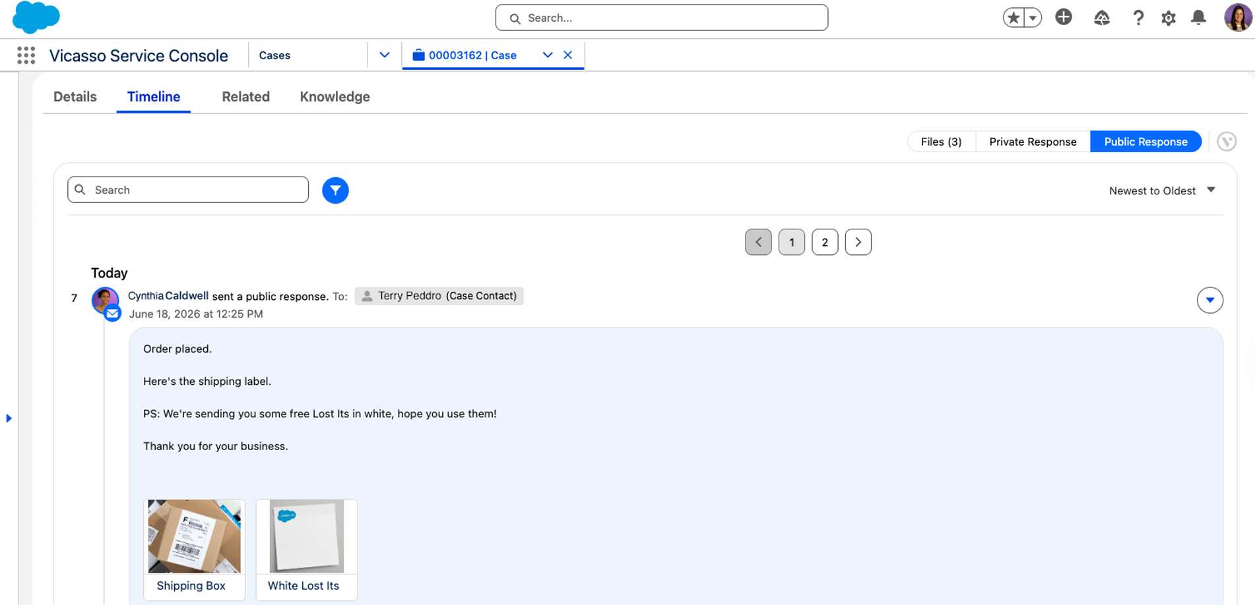Select timeline page 1
Viewport: 1255px width, 605px height.
(x=792, y=242)
